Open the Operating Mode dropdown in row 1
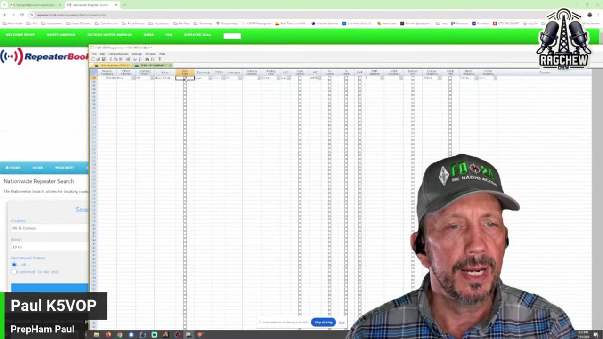603x339 pixels. pyautogui.click(x=152, y=78)
